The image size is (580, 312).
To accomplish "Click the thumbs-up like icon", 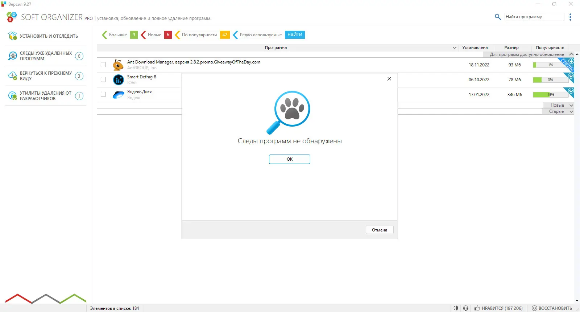I will coord(477,308).
